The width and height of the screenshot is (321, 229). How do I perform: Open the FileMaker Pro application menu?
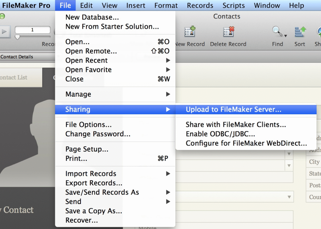pos(26,5)
